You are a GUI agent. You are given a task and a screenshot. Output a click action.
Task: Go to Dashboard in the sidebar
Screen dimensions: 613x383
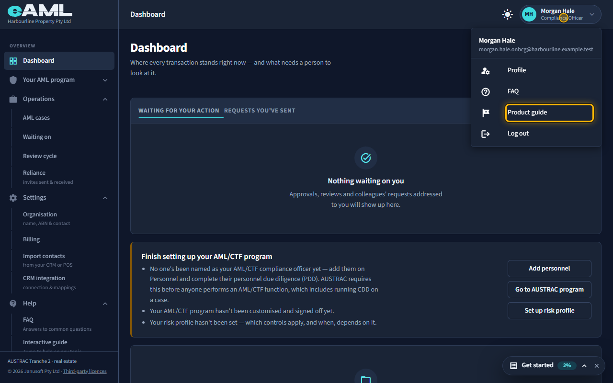tap(59, 61)
